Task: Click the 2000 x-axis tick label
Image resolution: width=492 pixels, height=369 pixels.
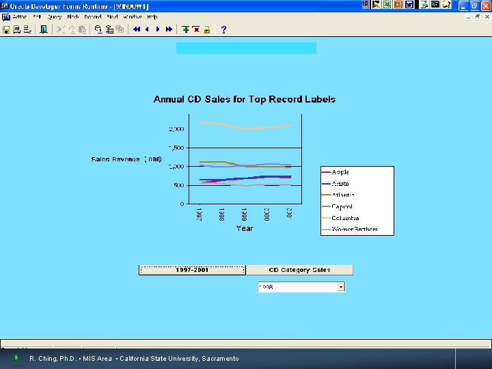Action: (x=266, y=214)
